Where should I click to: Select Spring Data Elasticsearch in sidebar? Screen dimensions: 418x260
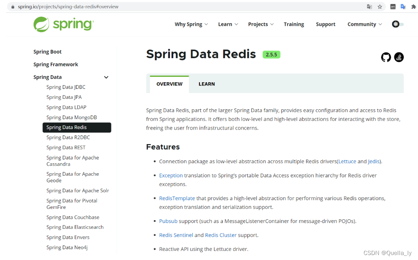point(75,227)
